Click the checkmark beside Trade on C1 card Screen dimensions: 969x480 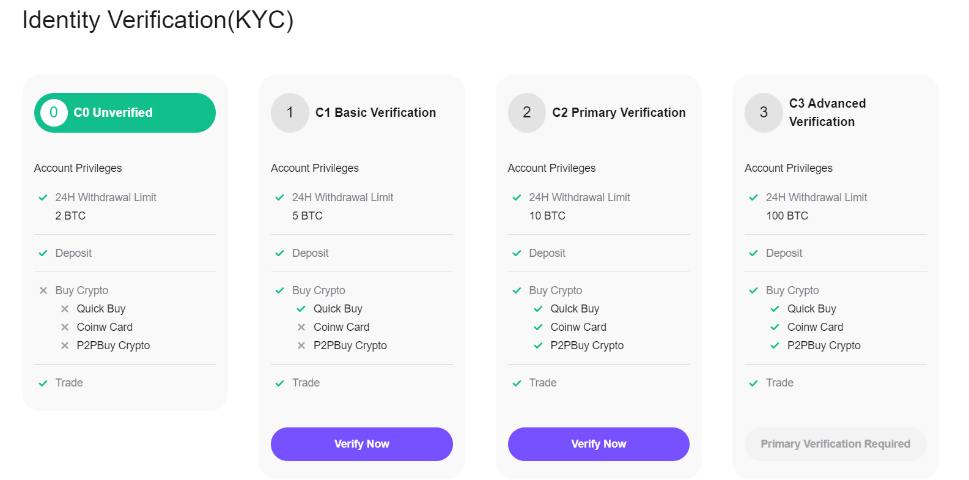279,383
